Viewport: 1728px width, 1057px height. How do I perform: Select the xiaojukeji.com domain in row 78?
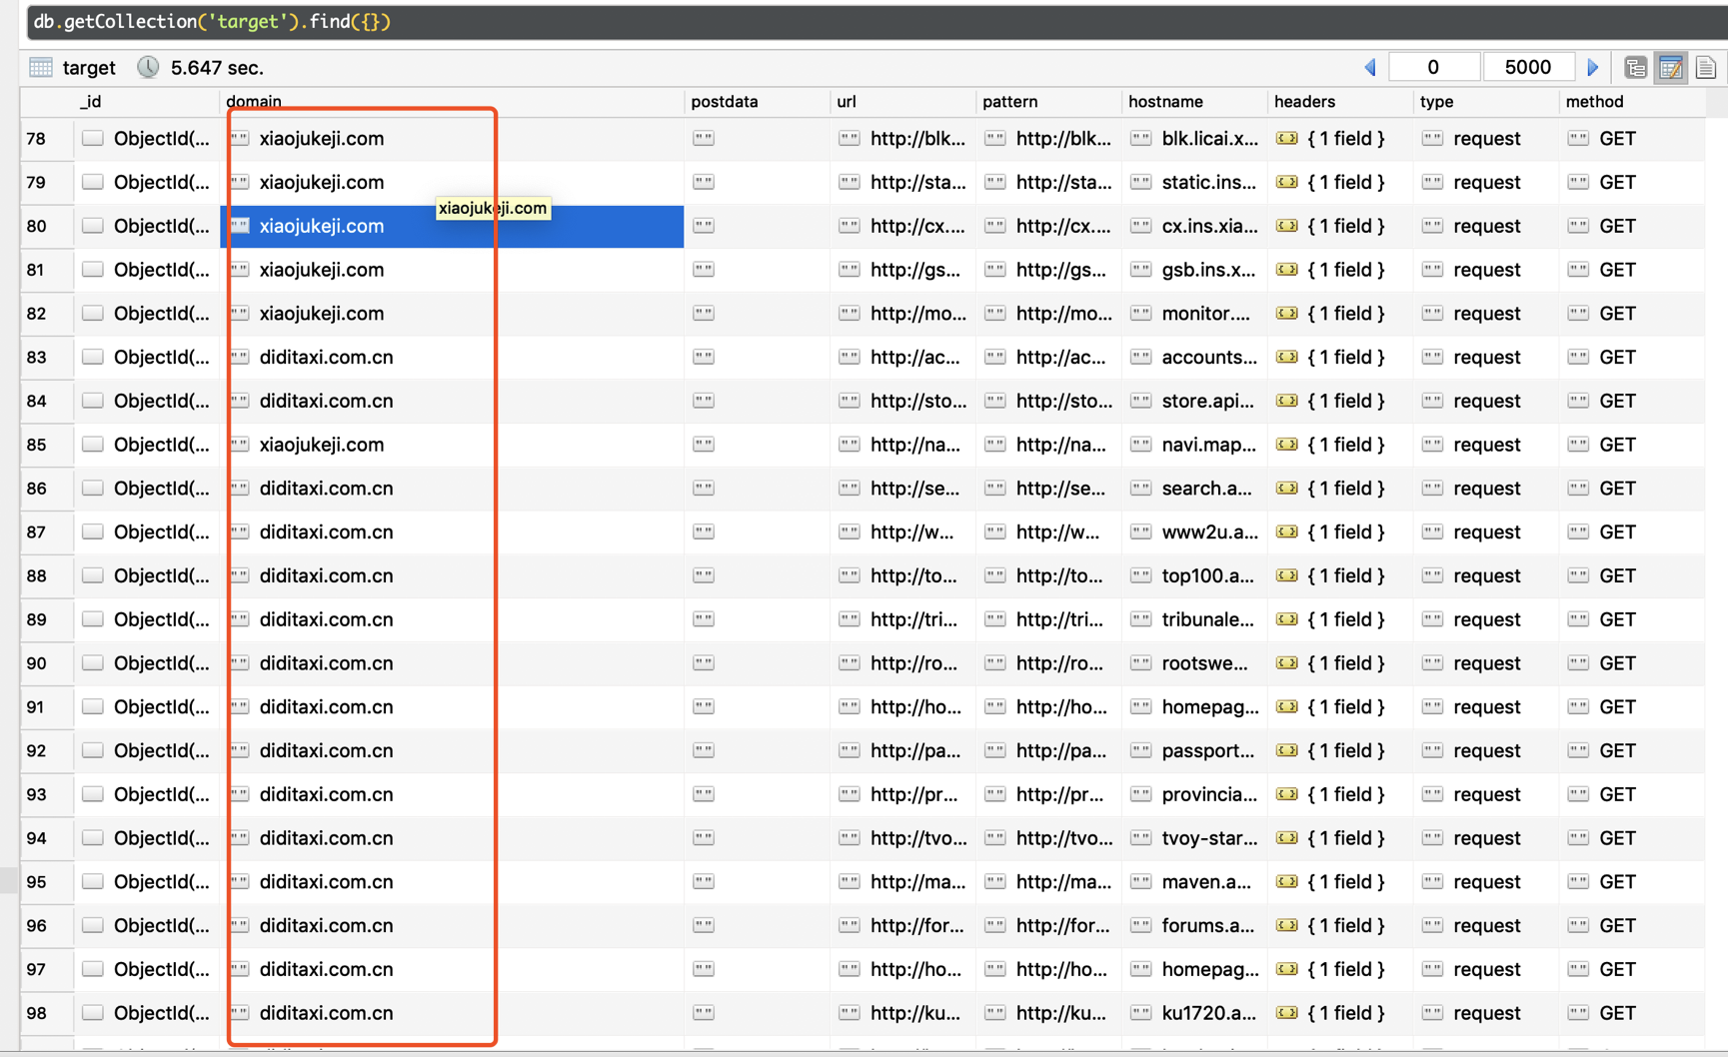click(x=321, y=138)
